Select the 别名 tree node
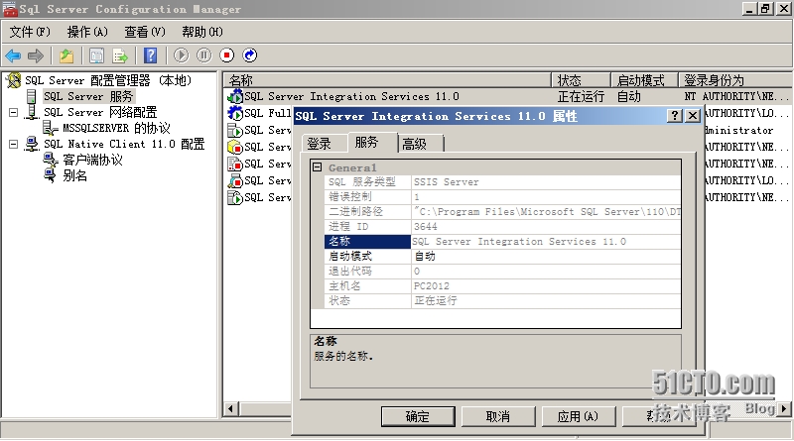The width and height of the screenshot is (794, 441). coord(75,175)
